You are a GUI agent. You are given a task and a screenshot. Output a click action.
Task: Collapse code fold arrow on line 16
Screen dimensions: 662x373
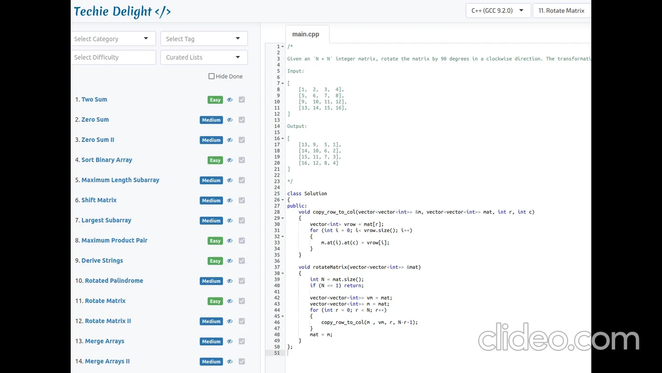283,139
